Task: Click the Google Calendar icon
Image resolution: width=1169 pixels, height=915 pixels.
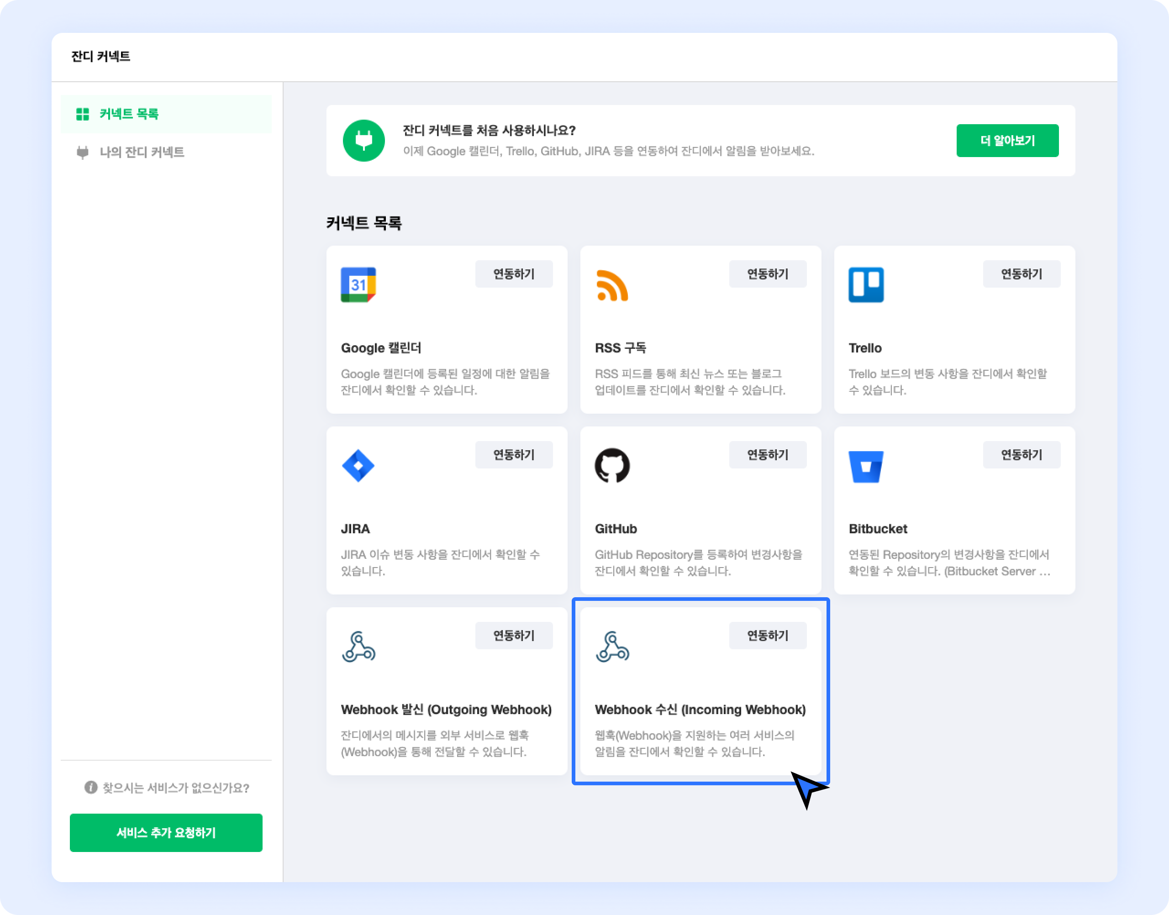Action: (358, 284)
